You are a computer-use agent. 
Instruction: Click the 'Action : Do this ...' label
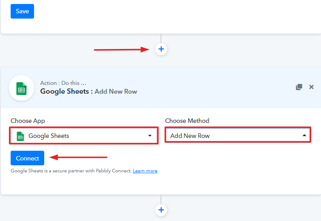pos(63,83)
